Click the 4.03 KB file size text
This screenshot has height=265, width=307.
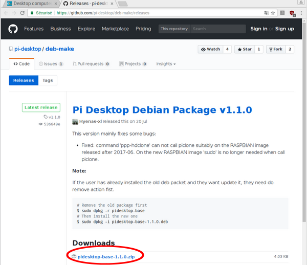coord(281,256)
